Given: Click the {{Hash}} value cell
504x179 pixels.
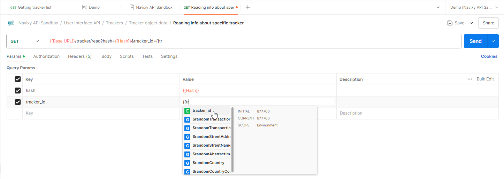Looking at the screenshot, I should pos(258,91).
